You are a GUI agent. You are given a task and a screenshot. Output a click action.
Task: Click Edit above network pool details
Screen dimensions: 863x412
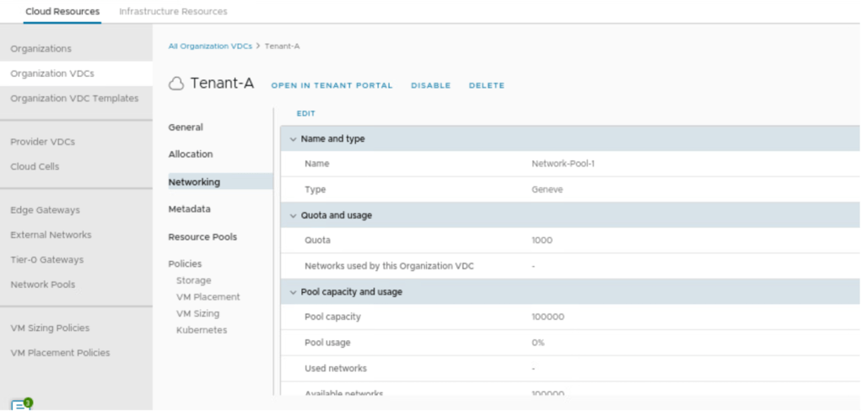[305, 113]
